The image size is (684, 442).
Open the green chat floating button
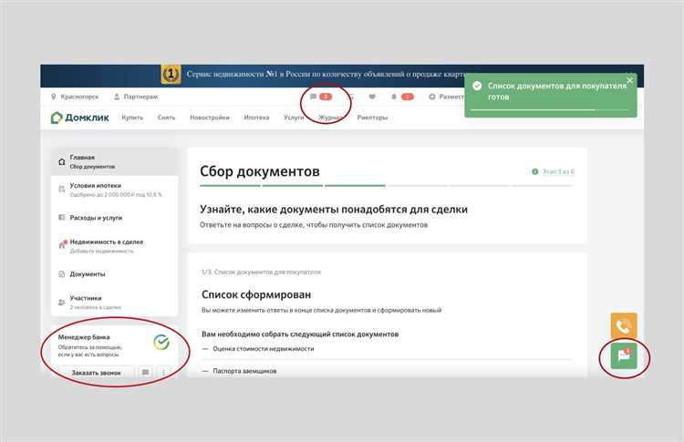(x=624, y=356)
